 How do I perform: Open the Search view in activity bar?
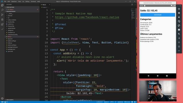point(2,10)
